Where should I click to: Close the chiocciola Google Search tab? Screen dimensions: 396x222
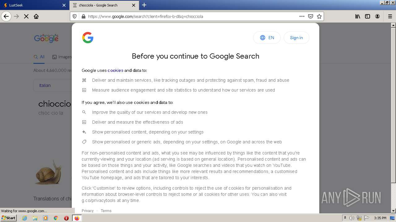click(134, 5)
